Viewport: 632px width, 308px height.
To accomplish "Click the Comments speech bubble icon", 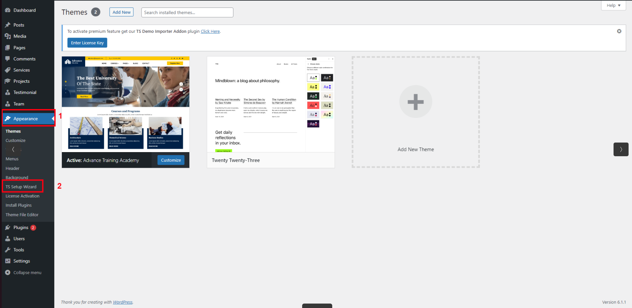I will coord(8,59).
